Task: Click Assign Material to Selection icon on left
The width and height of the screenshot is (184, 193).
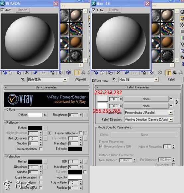Action: pos(19,73)
